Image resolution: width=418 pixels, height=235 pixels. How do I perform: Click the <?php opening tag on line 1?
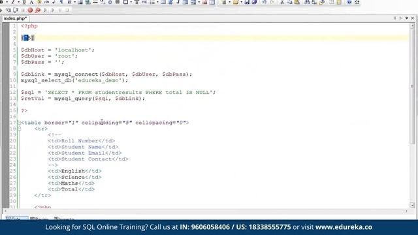(29, 26)
